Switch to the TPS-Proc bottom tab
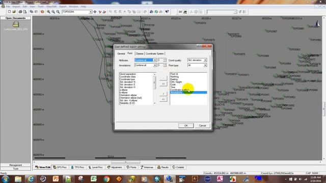The image size is (326, 183). tap(77, 167)
